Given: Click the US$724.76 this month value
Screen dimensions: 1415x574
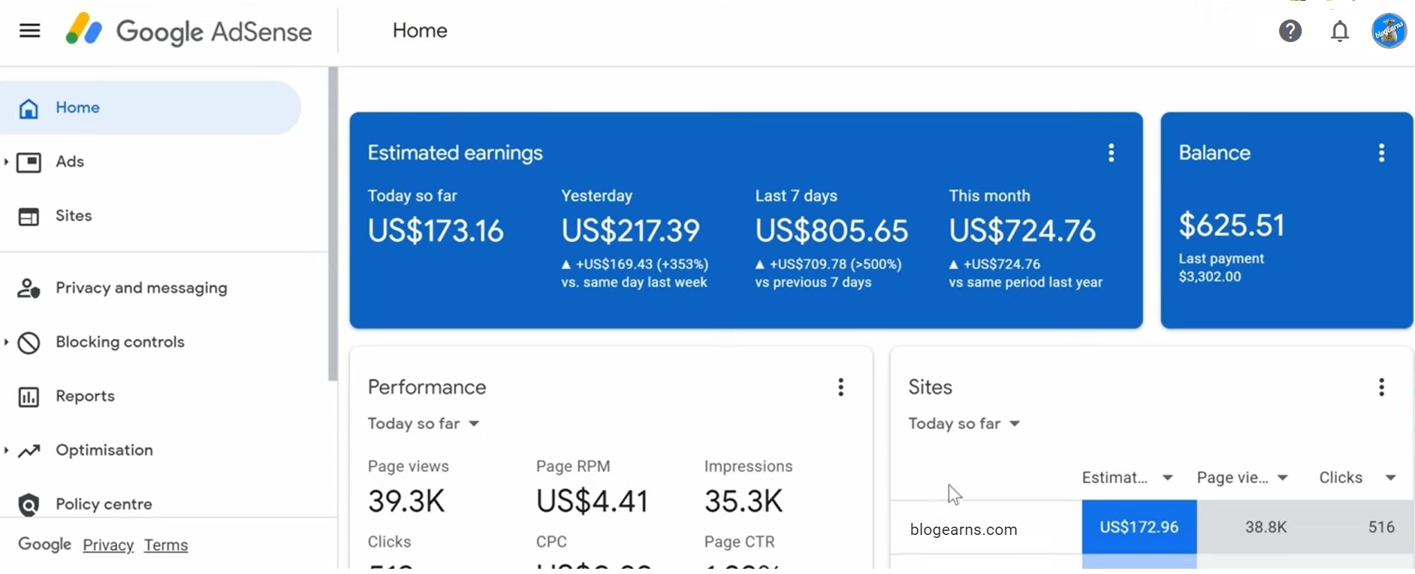Looking at the screenshot, I should click(1022, 231).
